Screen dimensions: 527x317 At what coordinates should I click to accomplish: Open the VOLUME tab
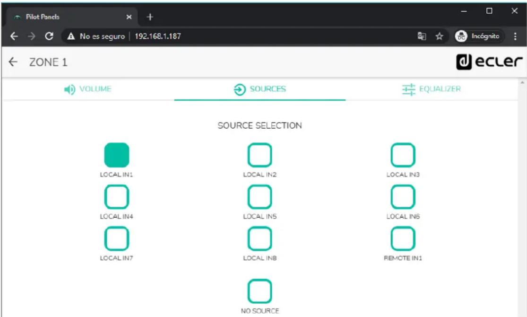point(88,89)
